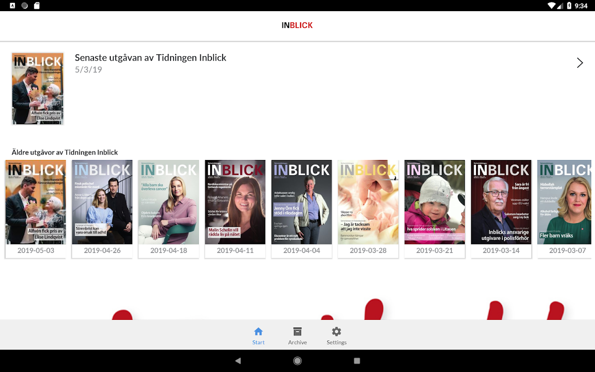Tap the Android back navigation button

point(238,361)
